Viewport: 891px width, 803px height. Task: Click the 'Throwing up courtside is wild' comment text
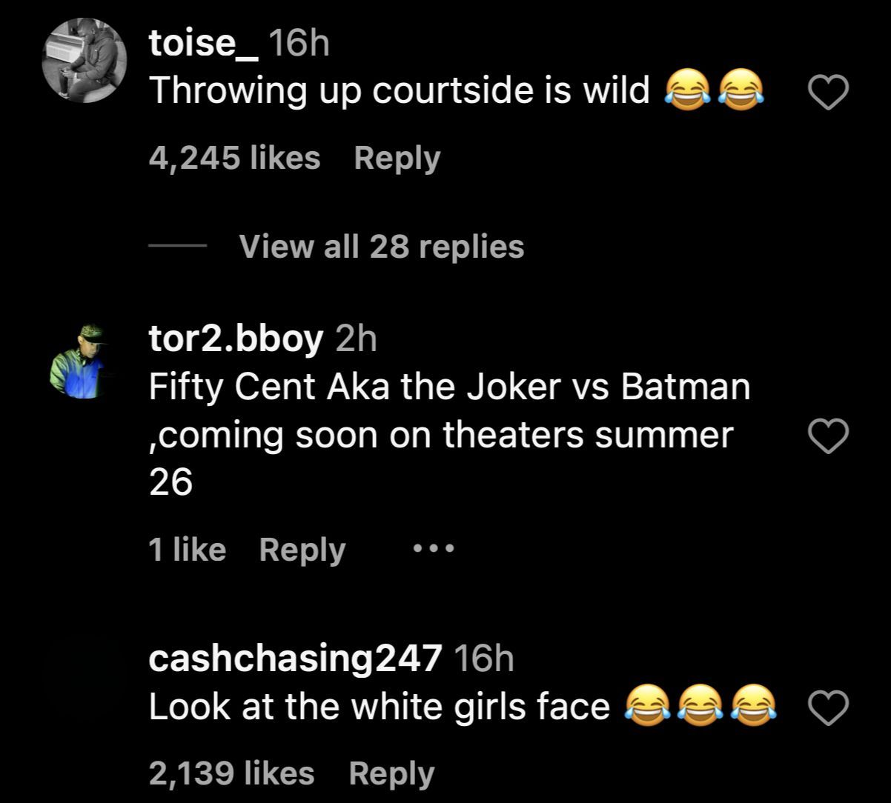pos(399,91)
